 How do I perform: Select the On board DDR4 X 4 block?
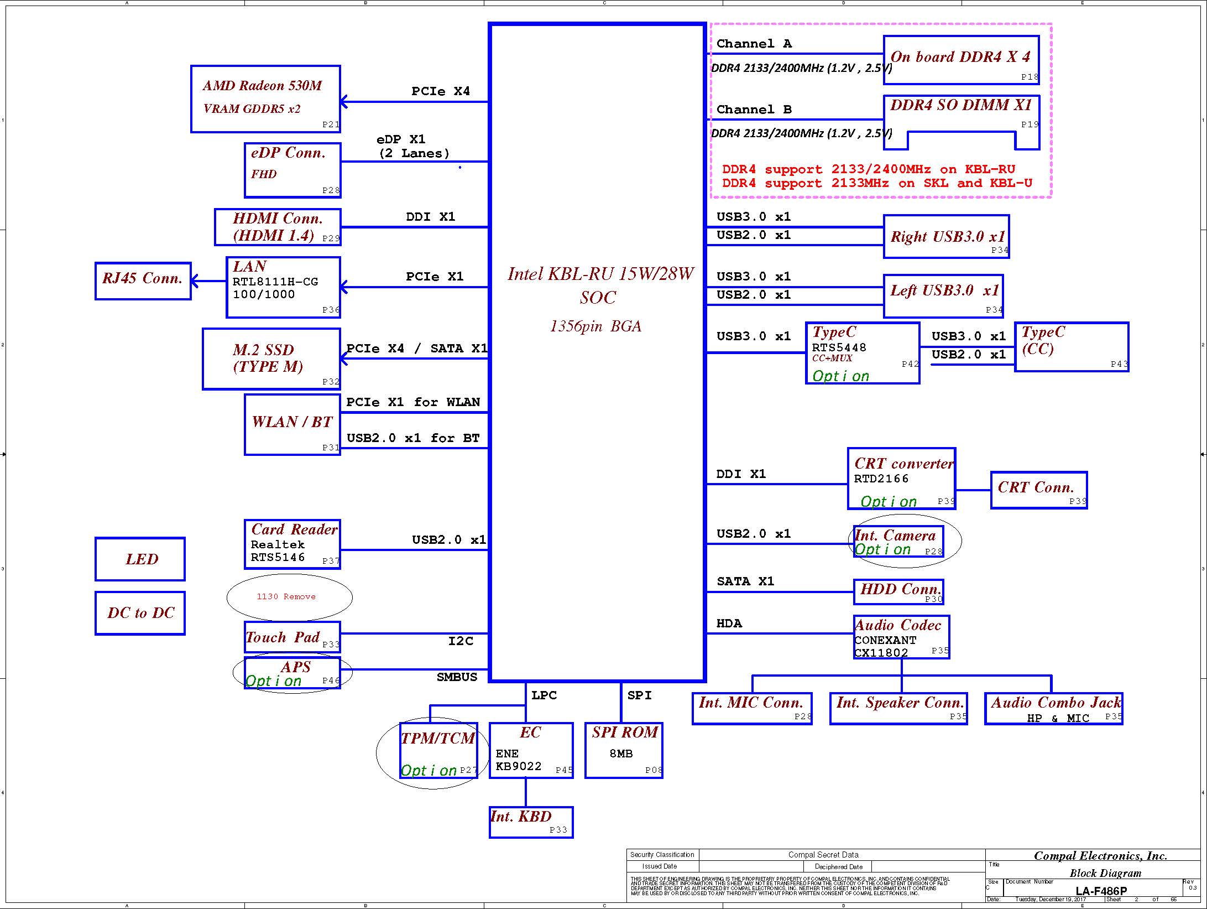tap(961, 60)
